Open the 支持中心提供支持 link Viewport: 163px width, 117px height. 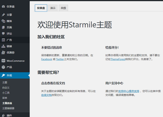tap(129, 91)
